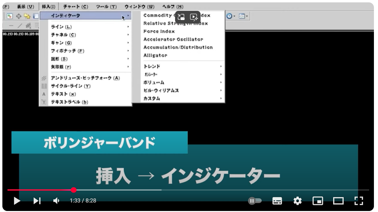Select Relative Strength Index indicator
Screen dimensions: 378x212
tap(175, 23)
